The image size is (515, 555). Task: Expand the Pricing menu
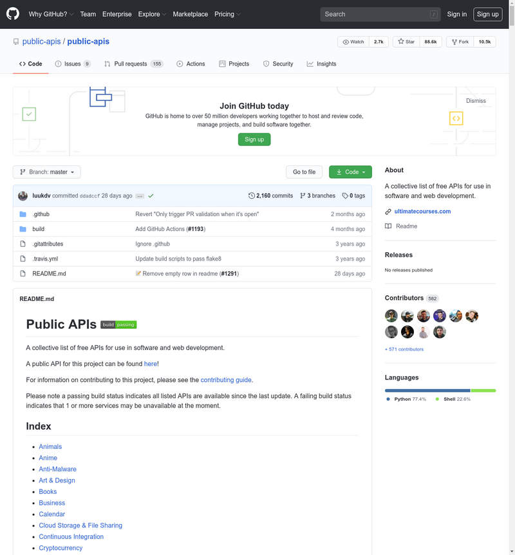(227, 14)
